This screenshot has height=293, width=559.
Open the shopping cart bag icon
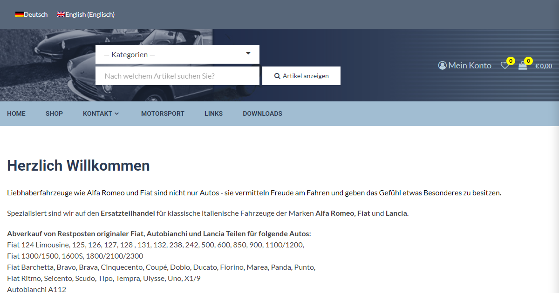tap(523, 66)
